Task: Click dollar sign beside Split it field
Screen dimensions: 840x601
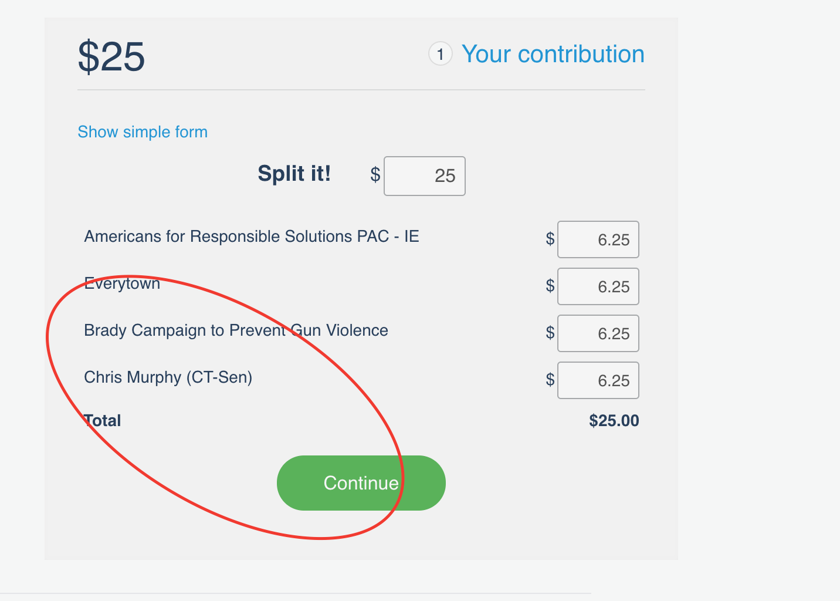Action: coord(375,174)
